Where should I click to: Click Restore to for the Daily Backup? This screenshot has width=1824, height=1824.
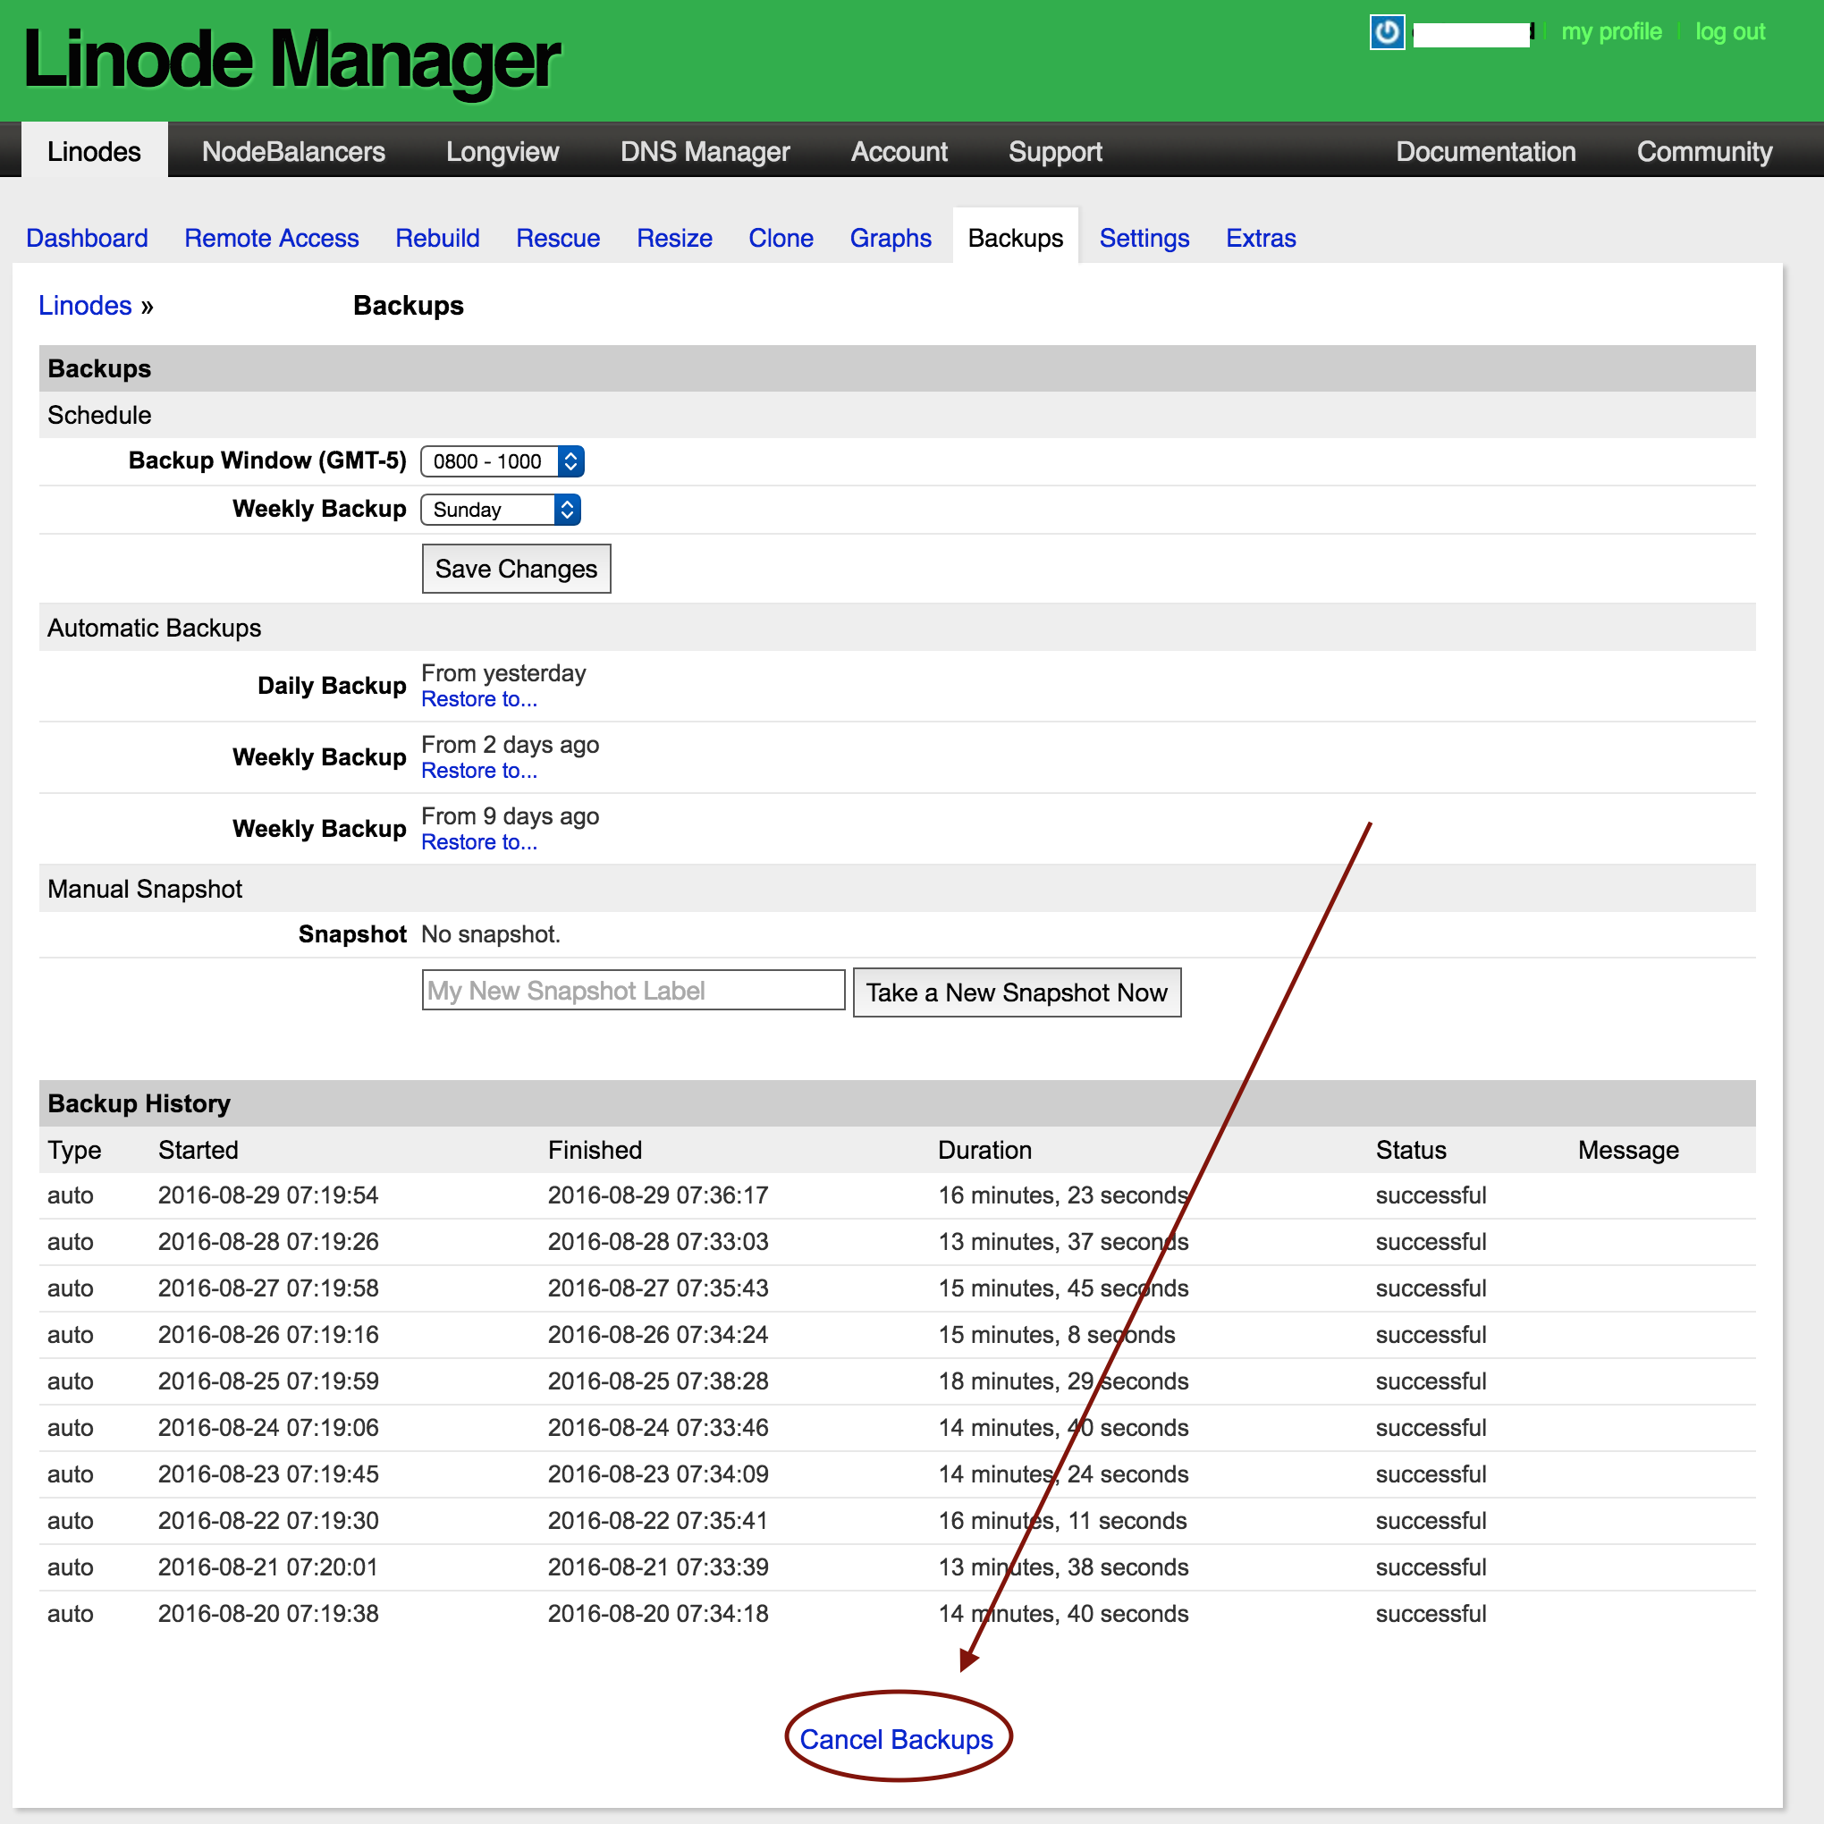[478, 699]
